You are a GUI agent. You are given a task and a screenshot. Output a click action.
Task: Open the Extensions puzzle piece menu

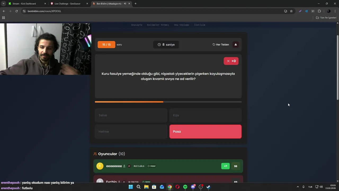(x=319, y=11)
